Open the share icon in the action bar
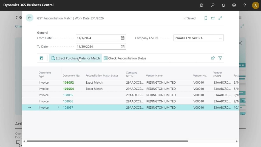Image resolution: width=261 pixels, height=147 pixels. click(x=213, y=58)
